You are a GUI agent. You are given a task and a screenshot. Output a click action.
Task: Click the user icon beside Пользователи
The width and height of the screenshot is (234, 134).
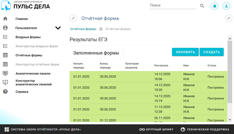[5, 28]
